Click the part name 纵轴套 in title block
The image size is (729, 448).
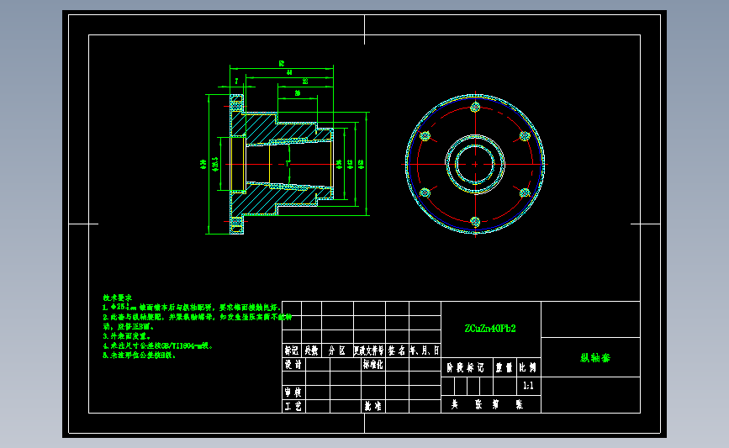595,358
